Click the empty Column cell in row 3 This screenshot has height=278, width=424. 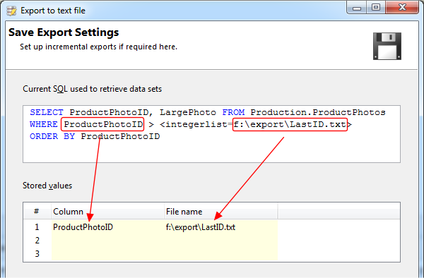(107, 254)
